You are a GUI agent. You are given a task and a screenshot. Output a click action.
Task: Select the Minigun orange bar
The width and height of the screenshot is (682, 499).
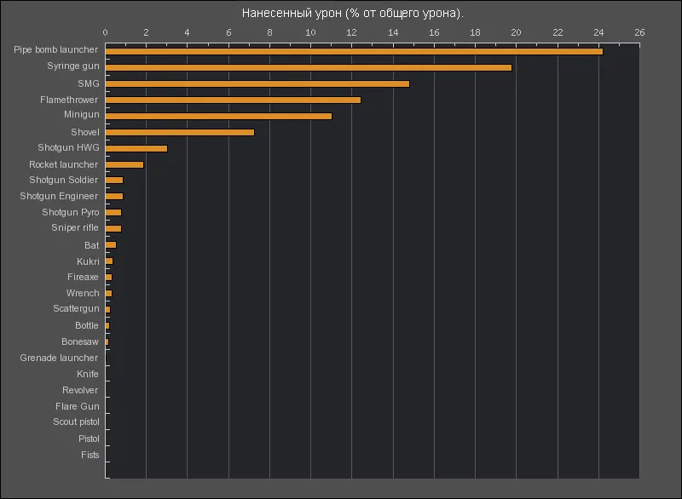219,117
